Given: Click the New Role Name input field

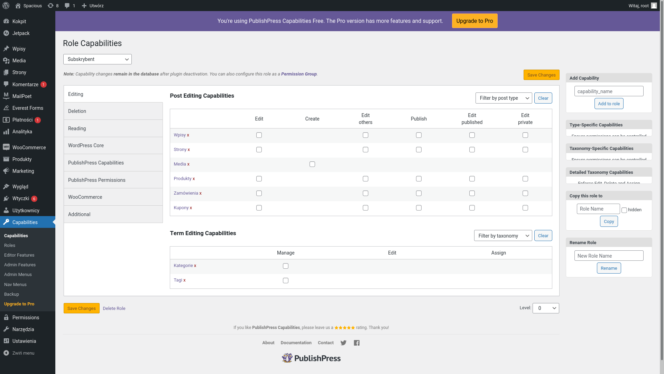Looking at the screenshot, I should (x=609, y=256).
